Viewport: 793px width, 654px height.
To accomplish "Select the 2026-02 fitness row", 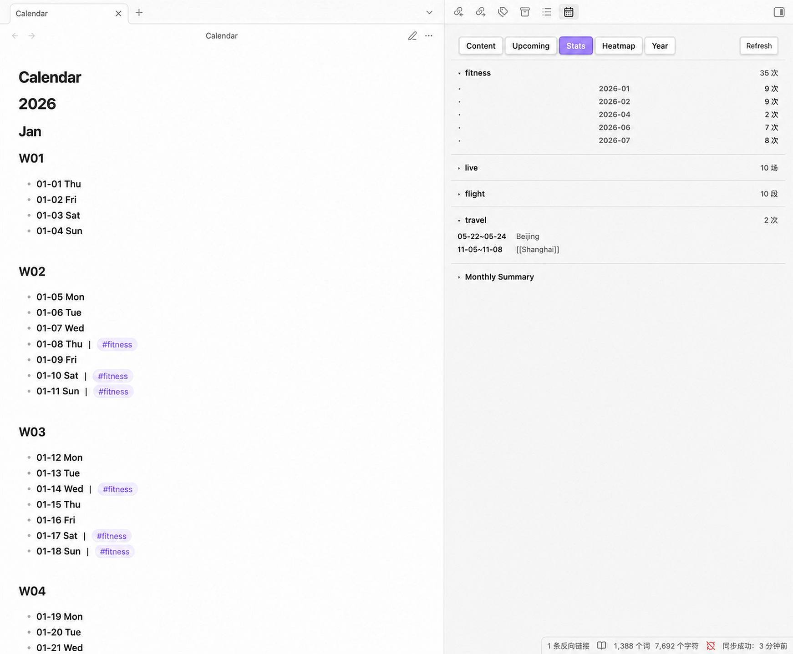I will [x=618, y=101].
